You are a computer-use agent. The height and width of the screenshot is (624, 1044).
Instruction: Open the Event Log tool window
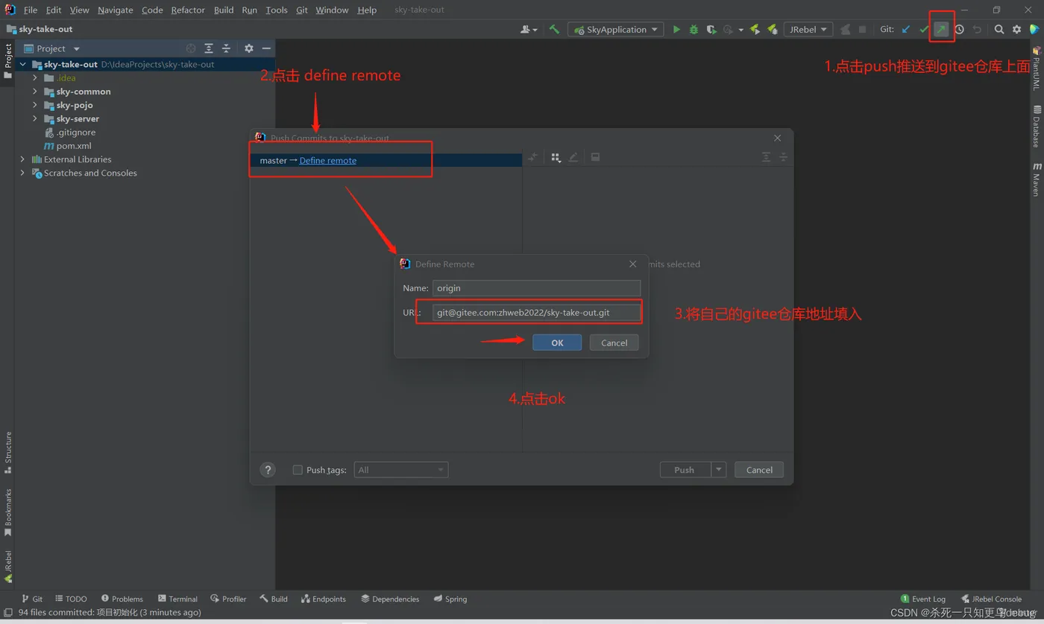[x=923, y=599]
